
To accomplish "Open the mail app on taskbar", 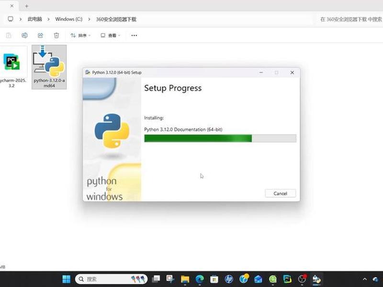I will coord(258,279).
